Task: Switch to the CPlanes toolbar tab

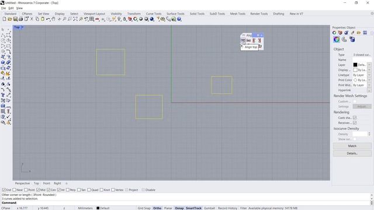Action: coord(27,14)
